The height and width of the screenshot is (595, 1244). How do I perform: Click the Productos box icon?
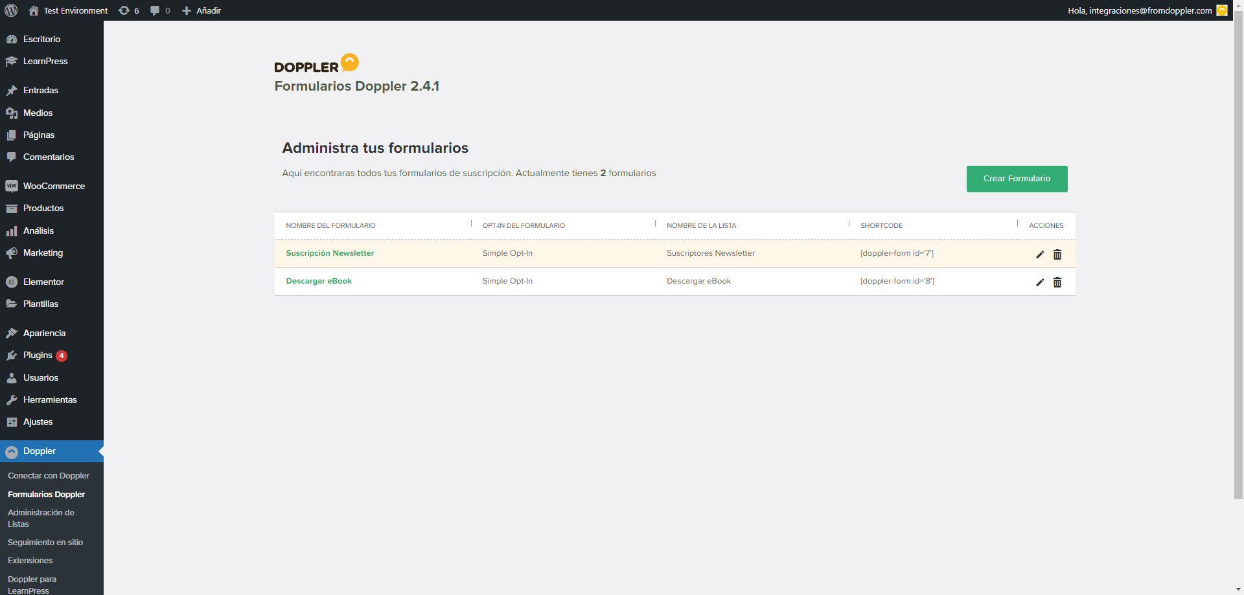coord(12,208)
